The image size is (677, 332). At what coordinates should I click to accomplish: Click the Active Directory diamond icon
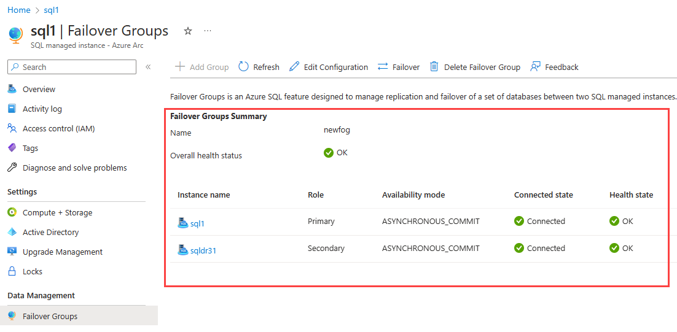(12, 232)
